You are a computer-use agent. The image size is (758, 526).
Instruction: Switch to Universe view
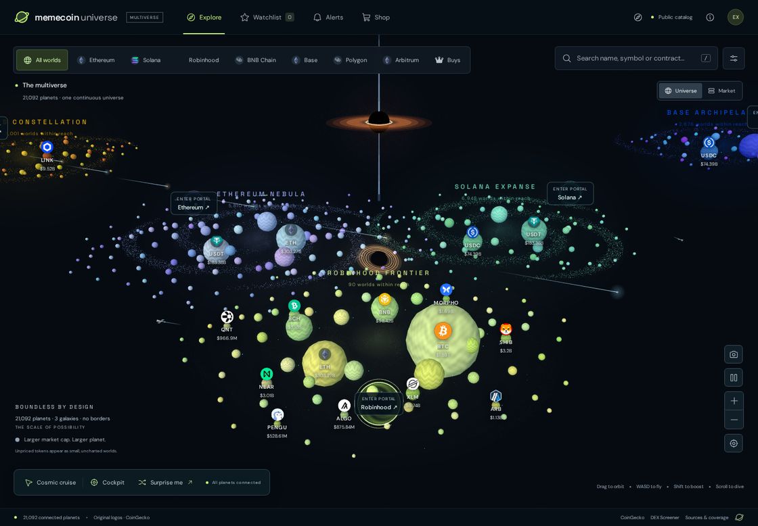click(x=680, y=91)
